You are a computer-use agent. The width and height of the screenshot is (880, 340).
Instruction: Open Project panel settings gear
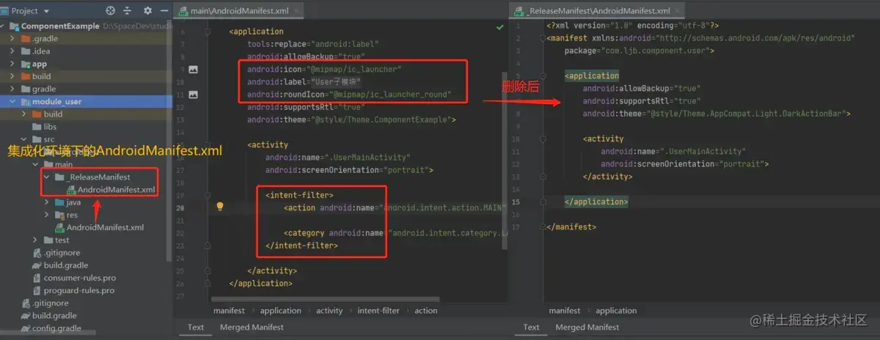(x=147, y=11)
